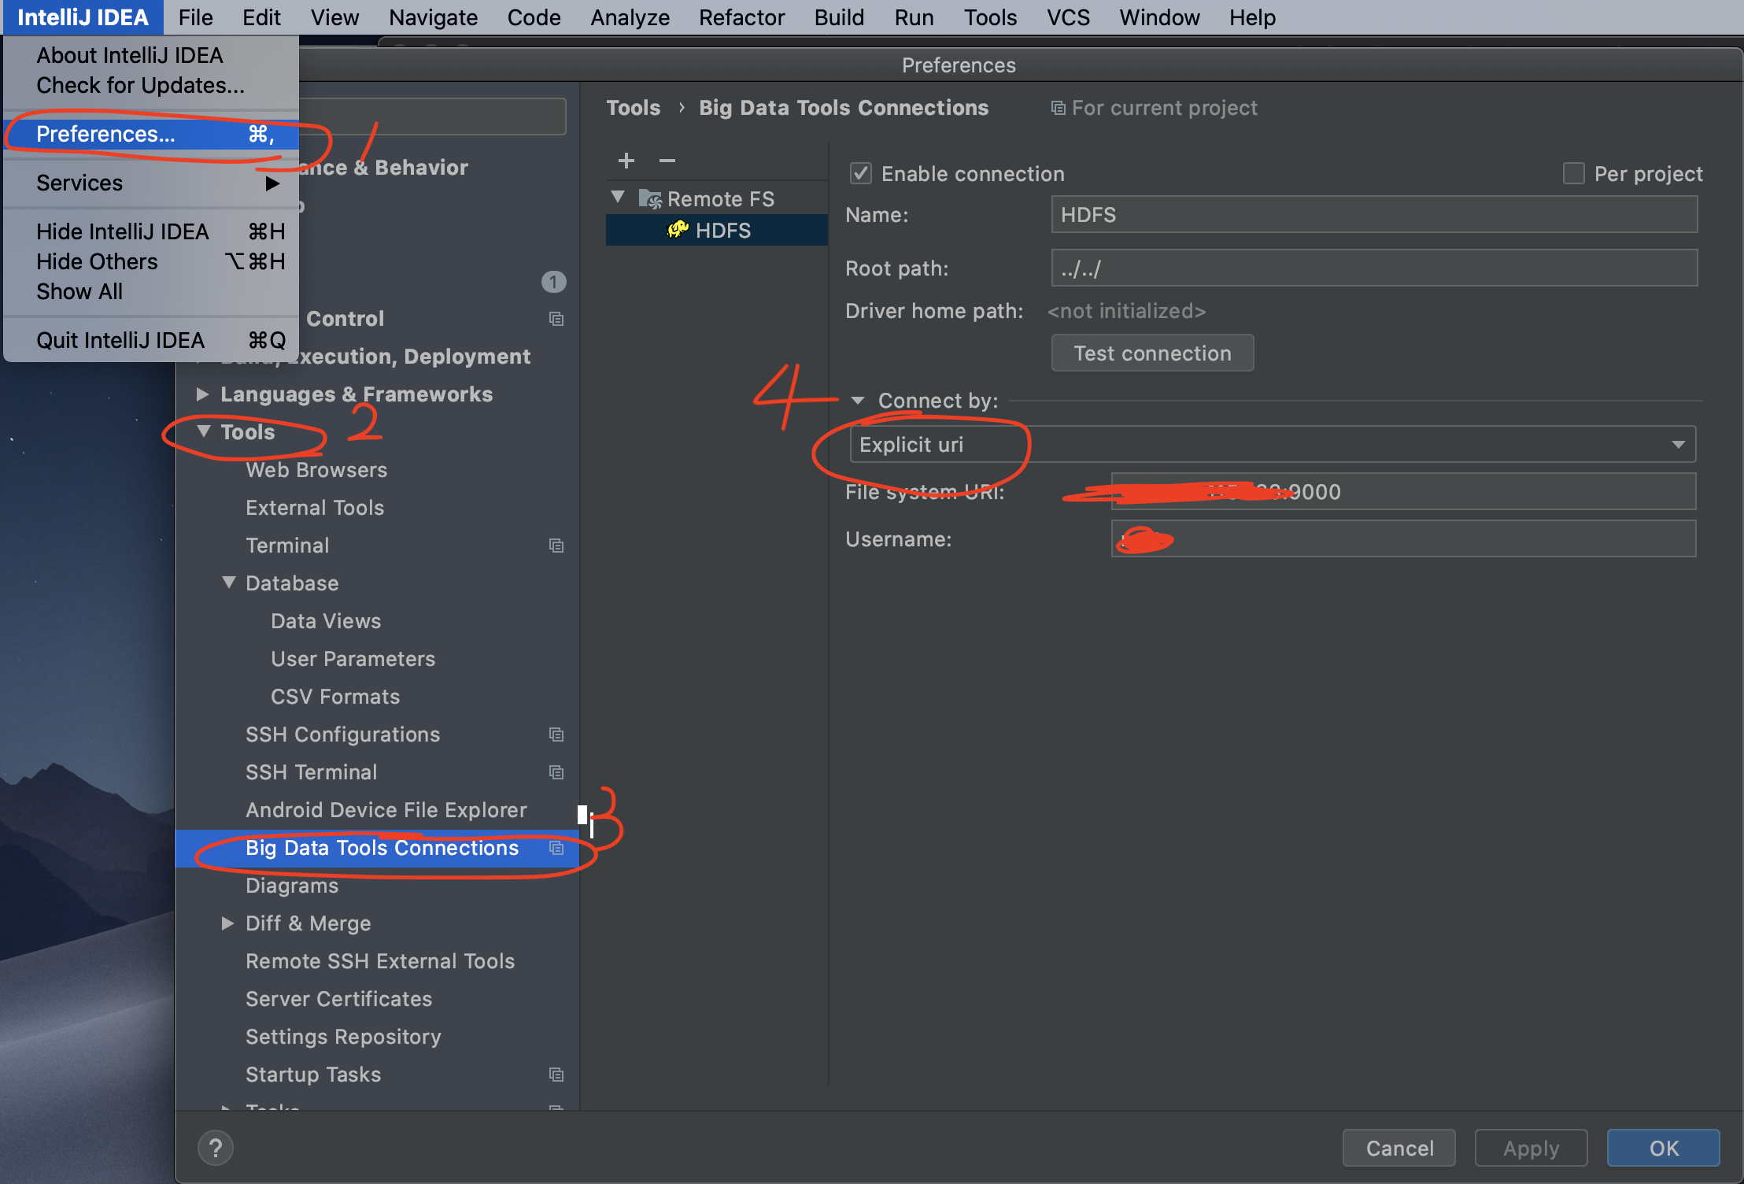Expand the Diff & Merge section
Viewport: 1744px width, 1184px height.
coord(228,923)
